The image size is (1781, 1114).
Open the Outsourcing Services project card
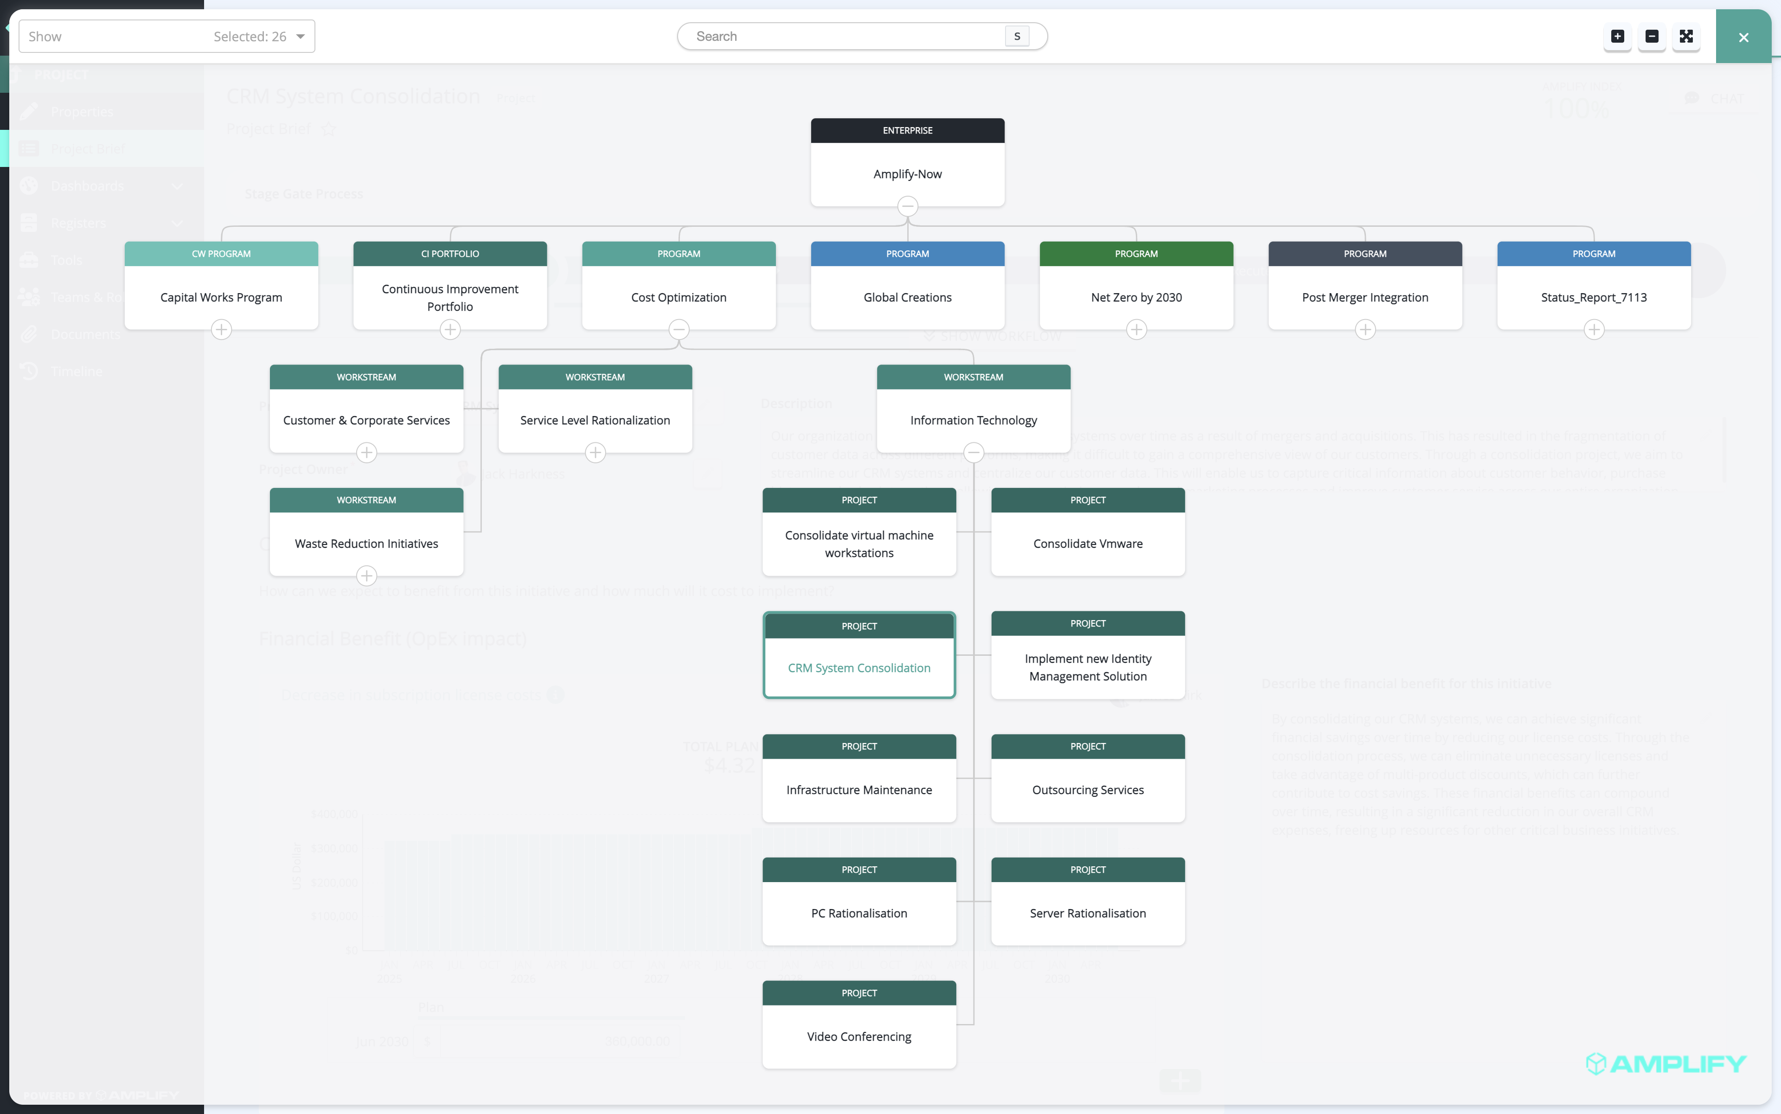coord(1089,778)
